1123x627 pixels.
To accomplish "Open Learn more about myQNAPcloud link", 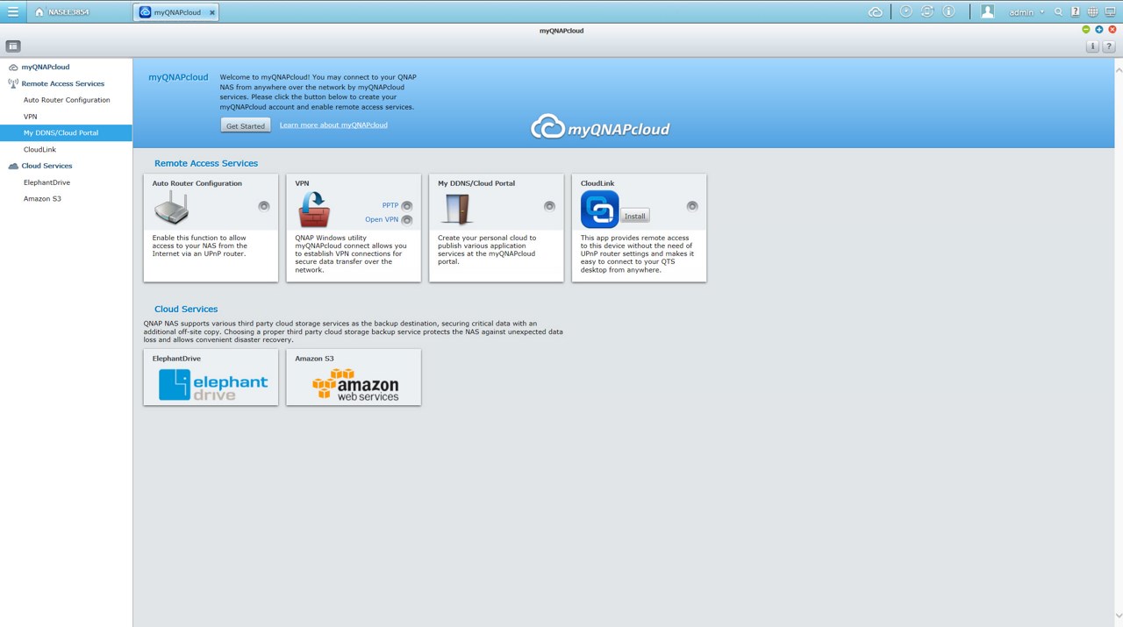I will [333, 125].
